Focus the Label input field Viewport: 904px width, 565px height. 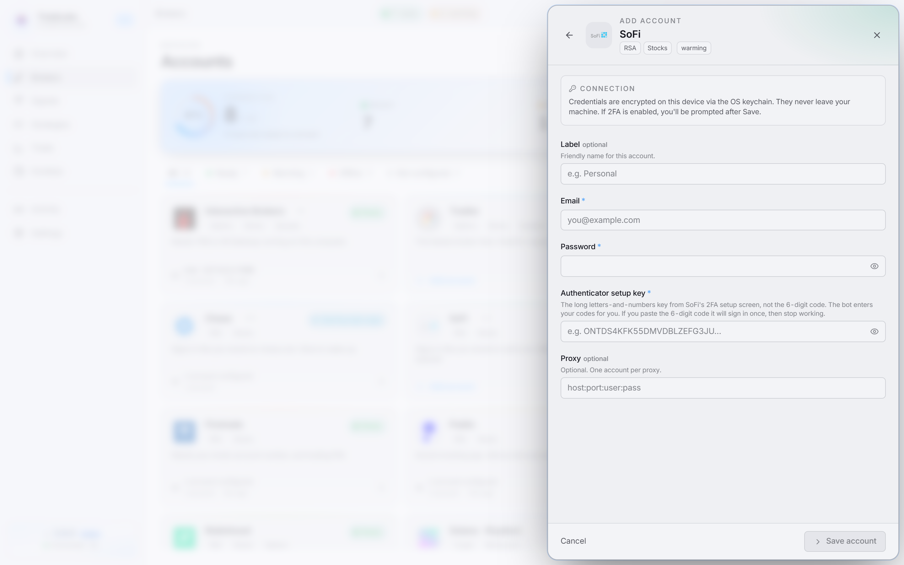click(723, 174)
